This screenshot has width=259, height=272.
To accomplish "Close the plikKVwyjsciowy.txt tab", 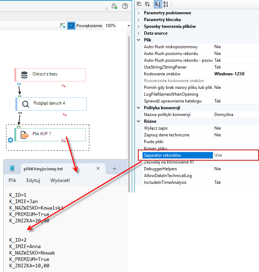I will (98, 168).
